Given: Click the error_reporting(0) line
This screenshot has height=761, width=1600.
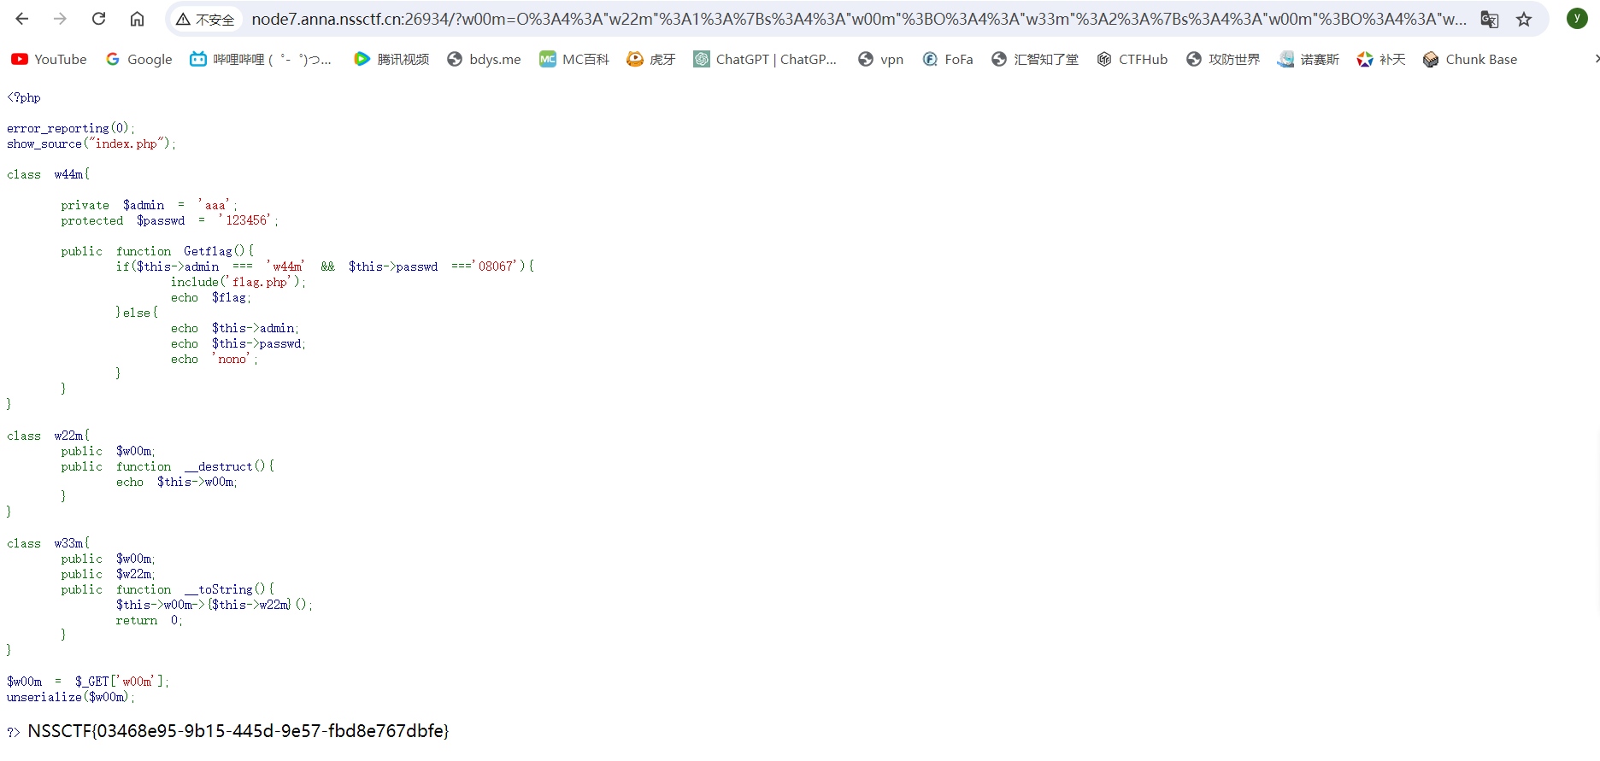Looking at the screenshot, I should pyautogui.click(x=70, y=128).
